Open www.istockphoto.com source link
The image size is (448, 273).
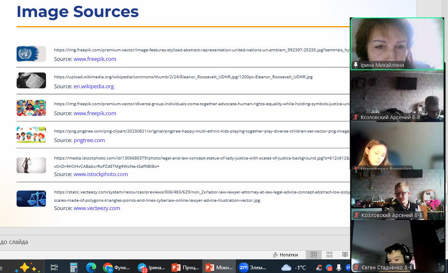pyautogui.click(x=101, y=174)
